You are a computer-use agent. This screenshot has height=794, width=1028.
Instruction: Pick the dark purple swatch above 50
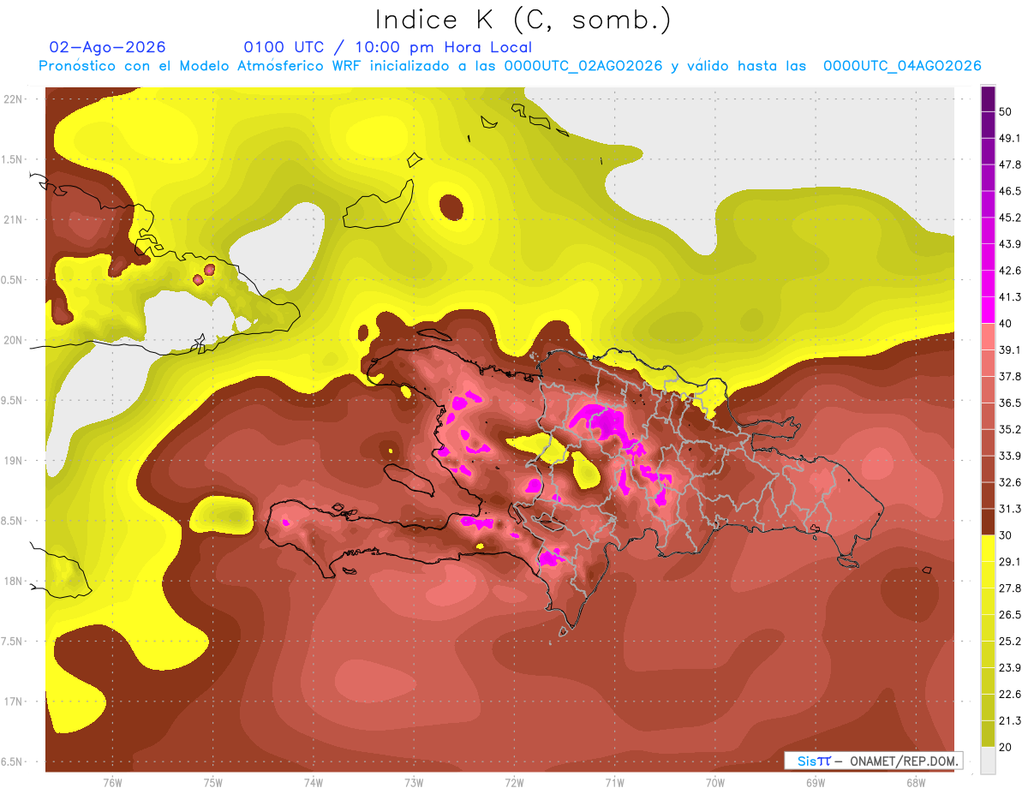pos(988,99)
